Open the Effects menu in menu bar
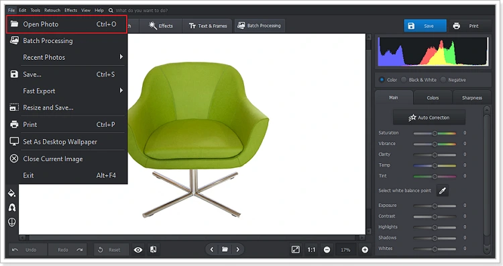The height and width of the screenshot is (266, 503). point(70,10)
